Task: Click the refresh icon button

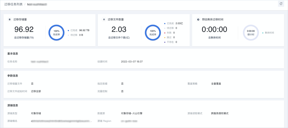Action: tap(281, 4)
